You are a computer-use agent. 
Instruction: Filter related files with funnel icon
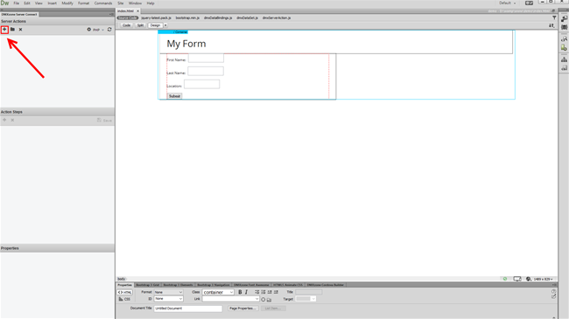coord(554,17)
